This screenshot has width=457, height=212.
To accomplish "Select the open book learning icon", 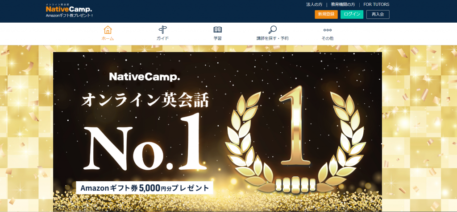I will [217, 30].
